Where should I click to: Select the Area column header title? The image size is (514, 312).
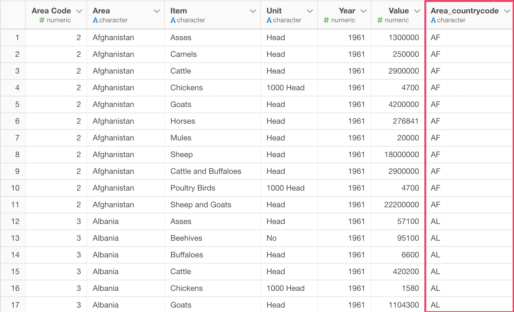(101, 11)
